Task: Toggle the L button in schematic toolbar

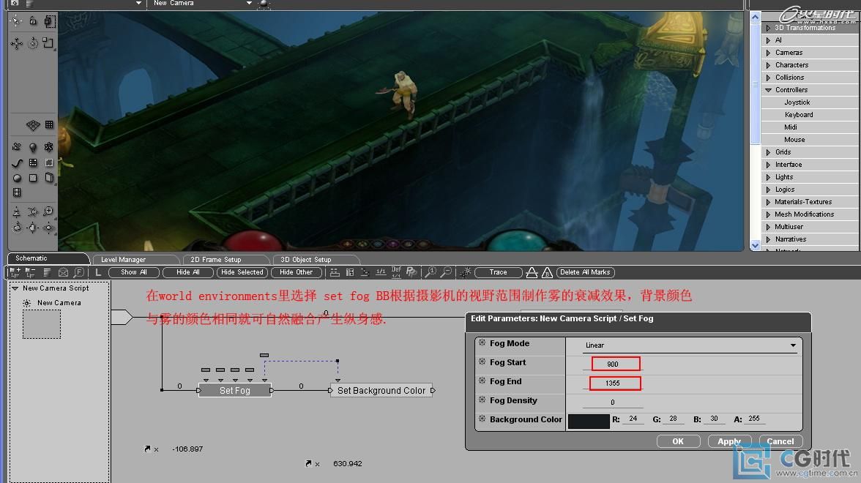Action: point(98,272)
